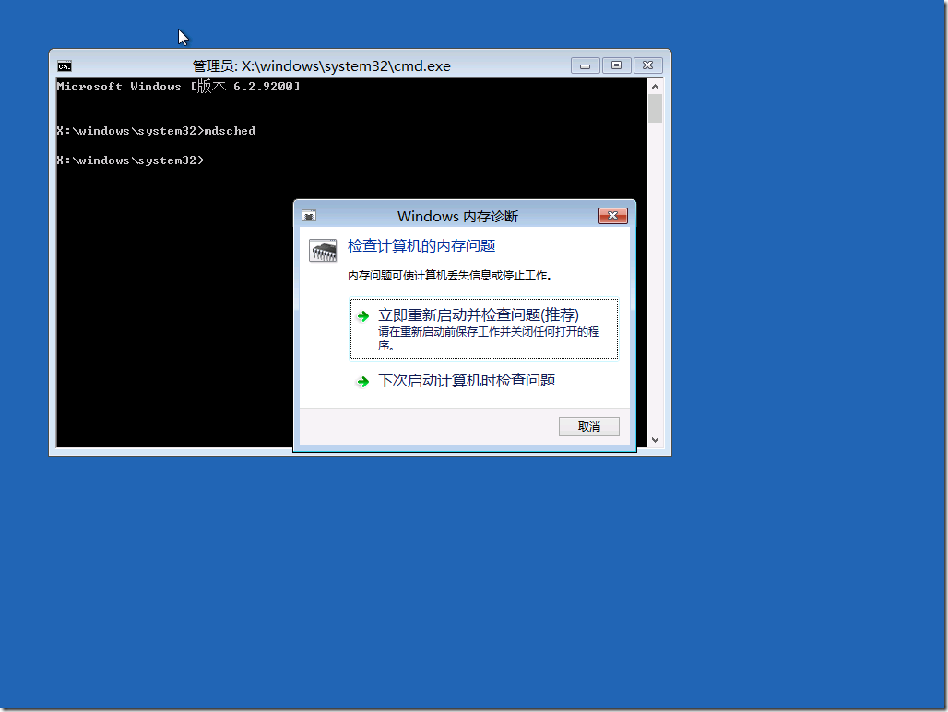Image resolution: width=948 pixels, height=712 pixels.
Task: Choose 下次启动计算机时检查问题 option
Action: (x=467, y=381)
